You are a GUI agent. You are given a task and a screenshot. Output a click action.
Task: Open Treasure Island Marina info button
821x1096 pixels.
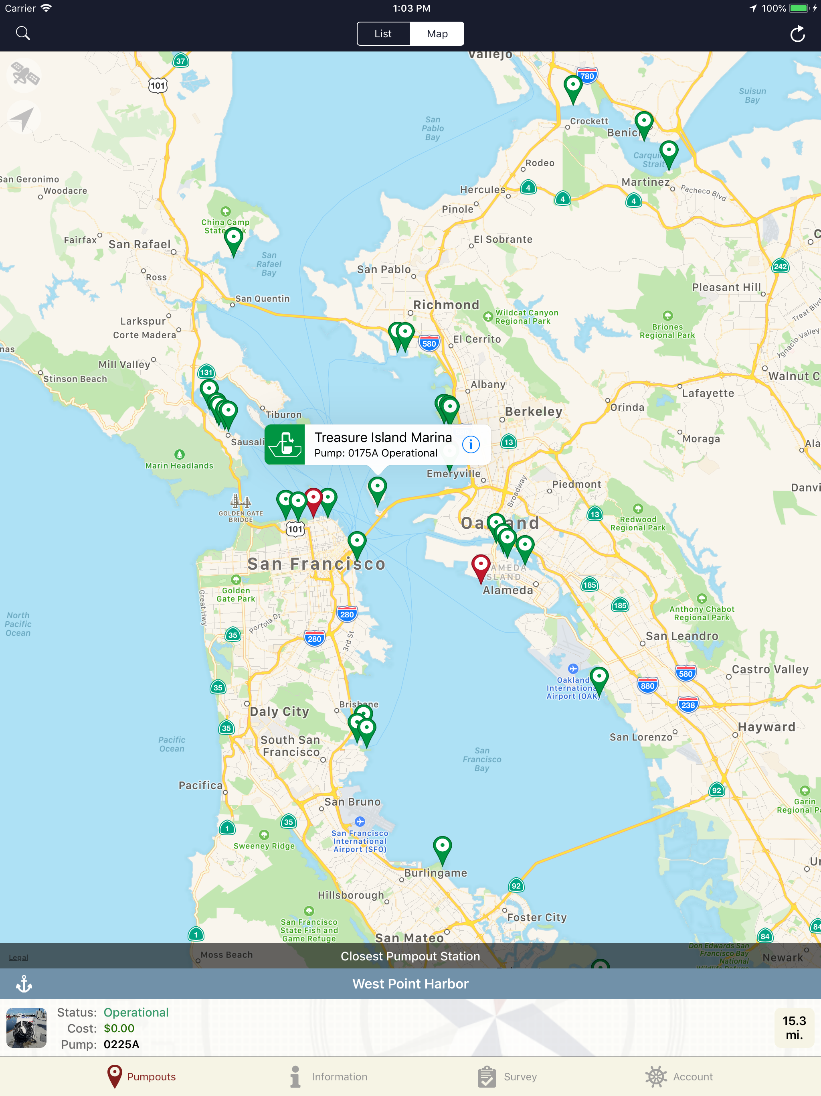470,444
